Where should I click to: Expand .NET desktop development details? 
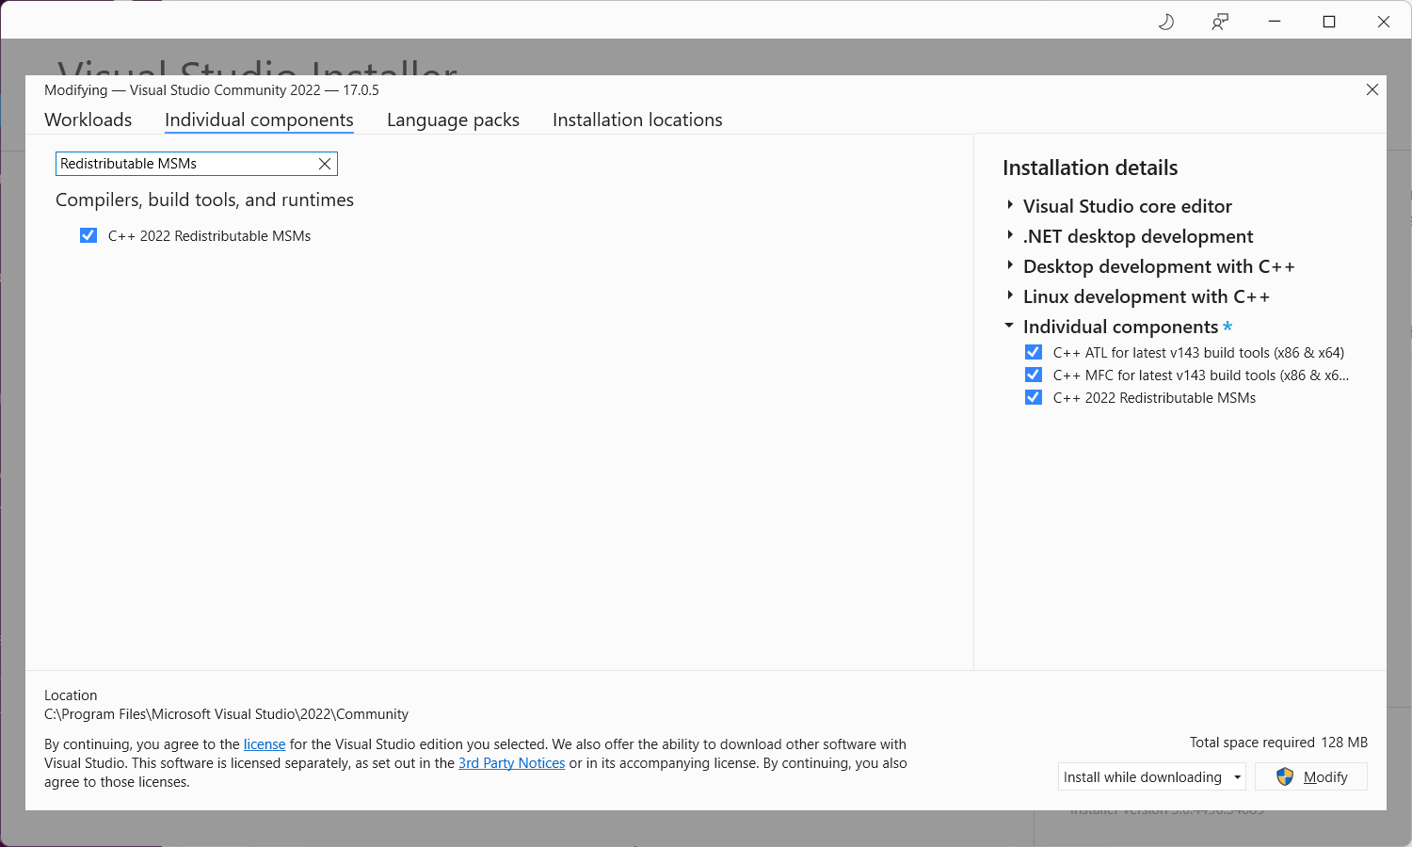pos(1010,235)
